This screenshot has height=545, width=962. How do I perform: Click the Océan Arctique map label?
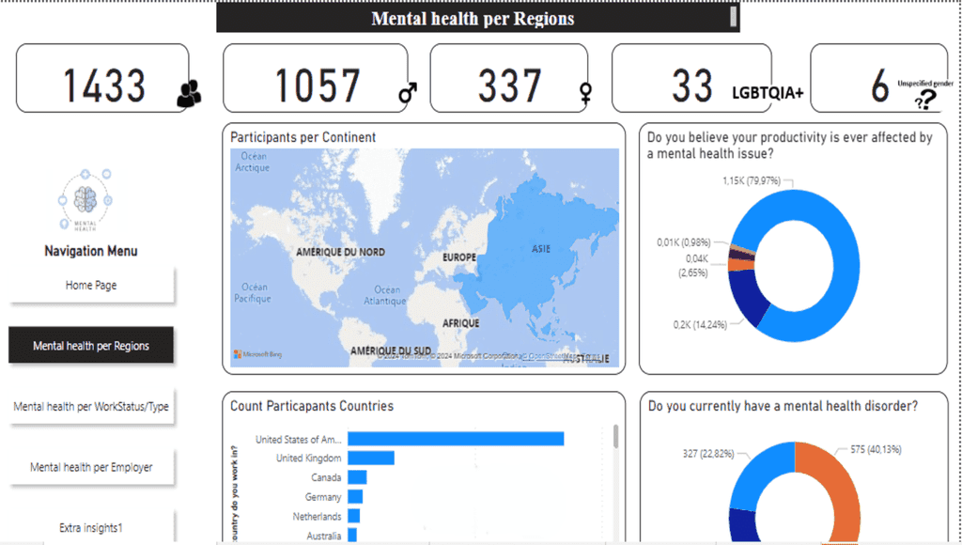pyautogui.click(x=253, y=162)
